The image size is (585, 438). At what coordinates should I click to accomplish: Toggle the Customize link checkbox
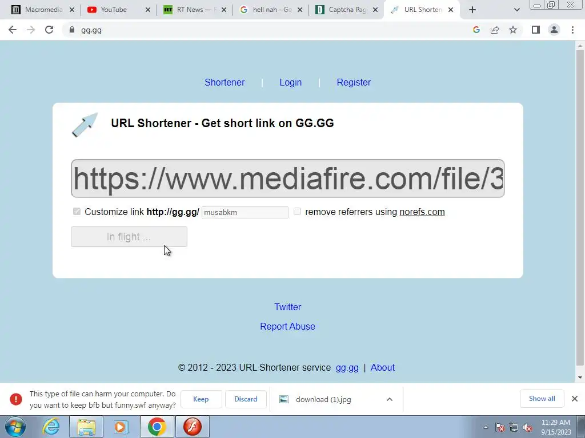click(x=77, y=212)
